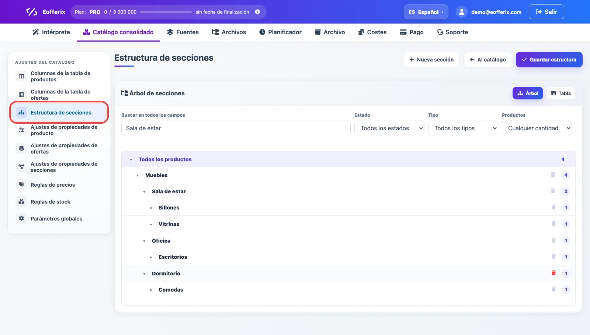
Task: Select the Escritorios tree item
Action: pyautogui.click(x=173, y=257)
